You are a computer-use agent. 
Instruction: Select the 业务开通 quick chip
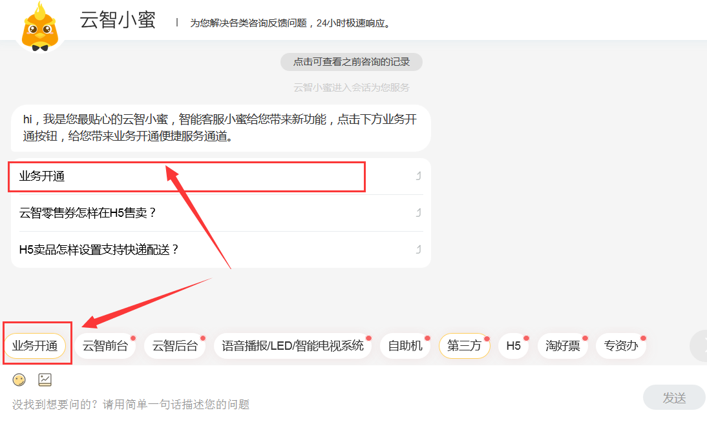coord(35,346)
